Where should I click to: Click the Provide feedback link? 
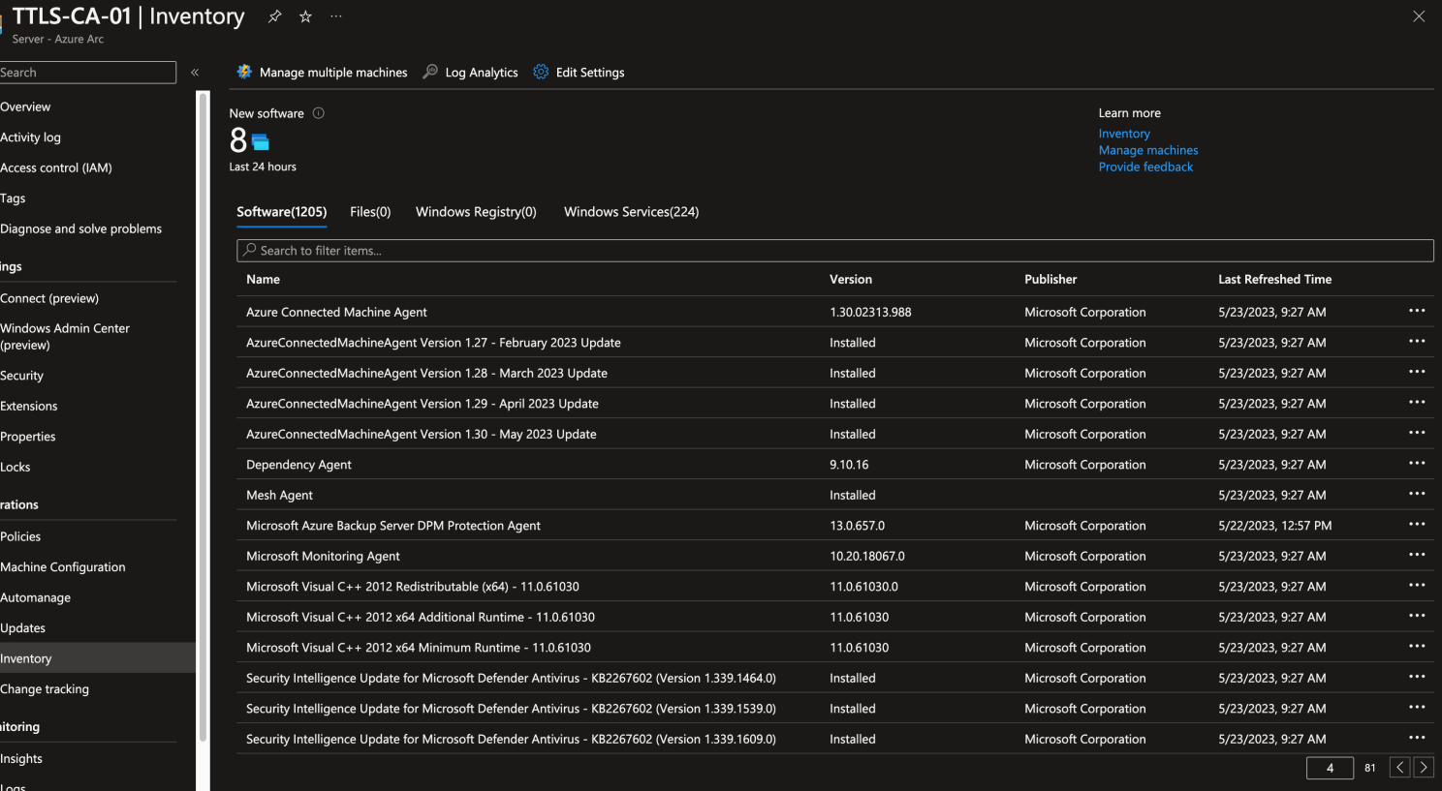tap(1145, 167)
